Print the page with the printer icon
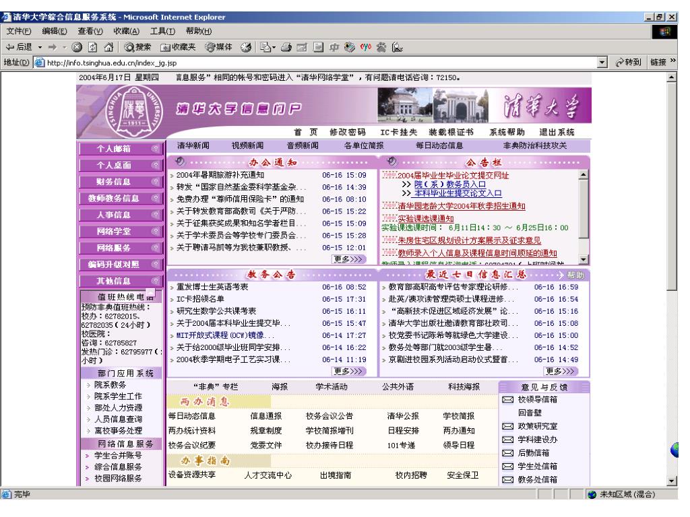 [x=286, y=47]
